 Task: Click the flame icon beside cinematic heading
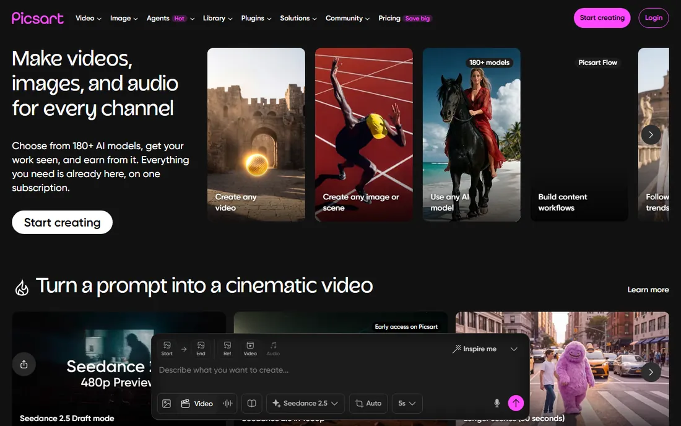coord(22,287)
